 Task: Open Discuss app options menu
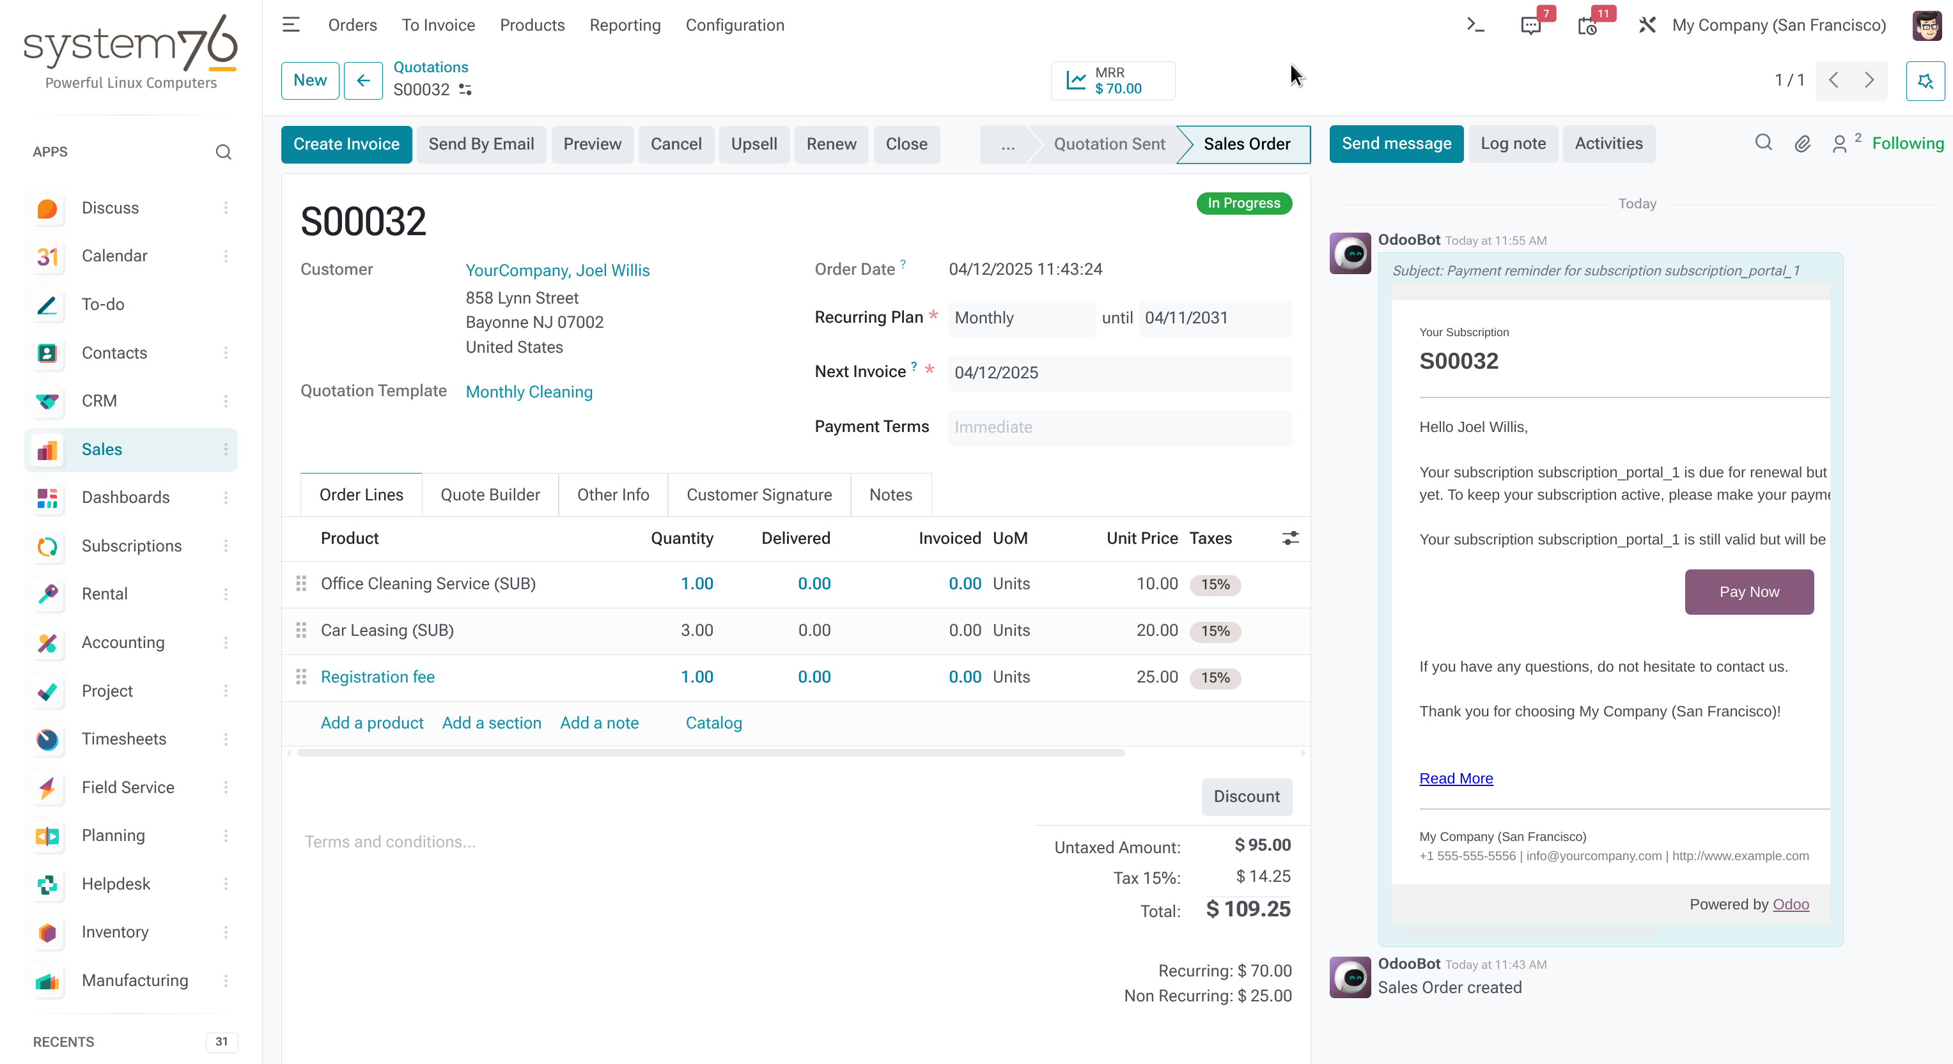pos(226,208)
